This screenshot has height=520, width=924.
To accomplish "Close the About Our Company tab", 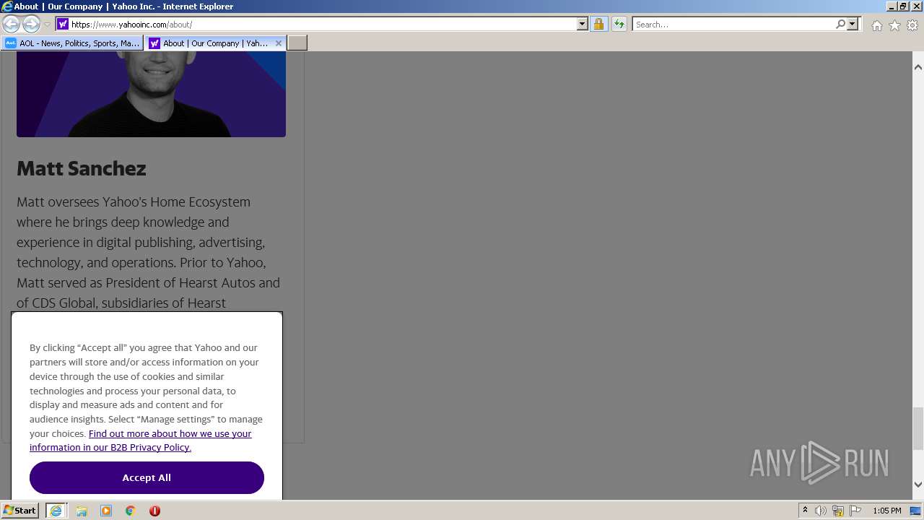I will 279,43.
